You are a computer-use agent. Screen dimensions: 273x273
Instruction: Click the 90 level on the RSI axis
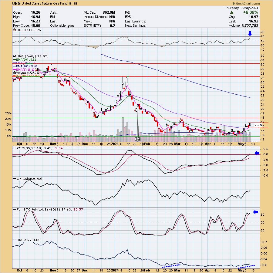pos(263,32)
